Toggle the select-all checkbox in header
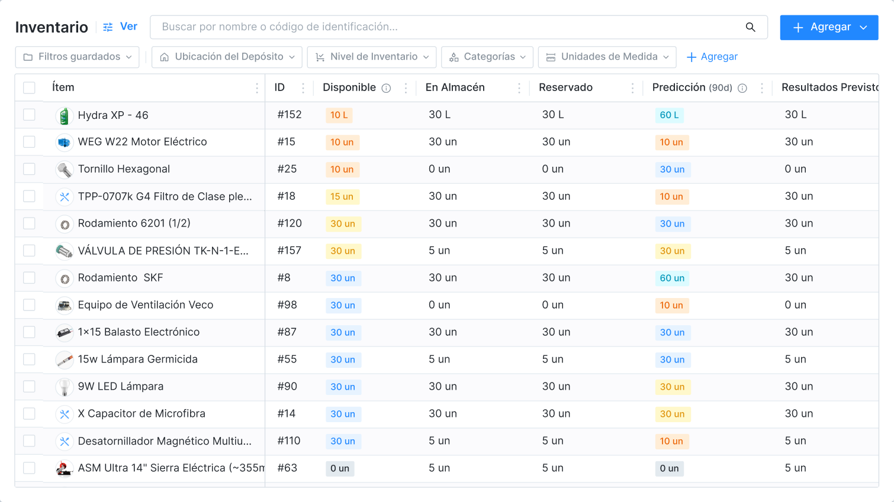The image size is (894, 502). (29, 88)
